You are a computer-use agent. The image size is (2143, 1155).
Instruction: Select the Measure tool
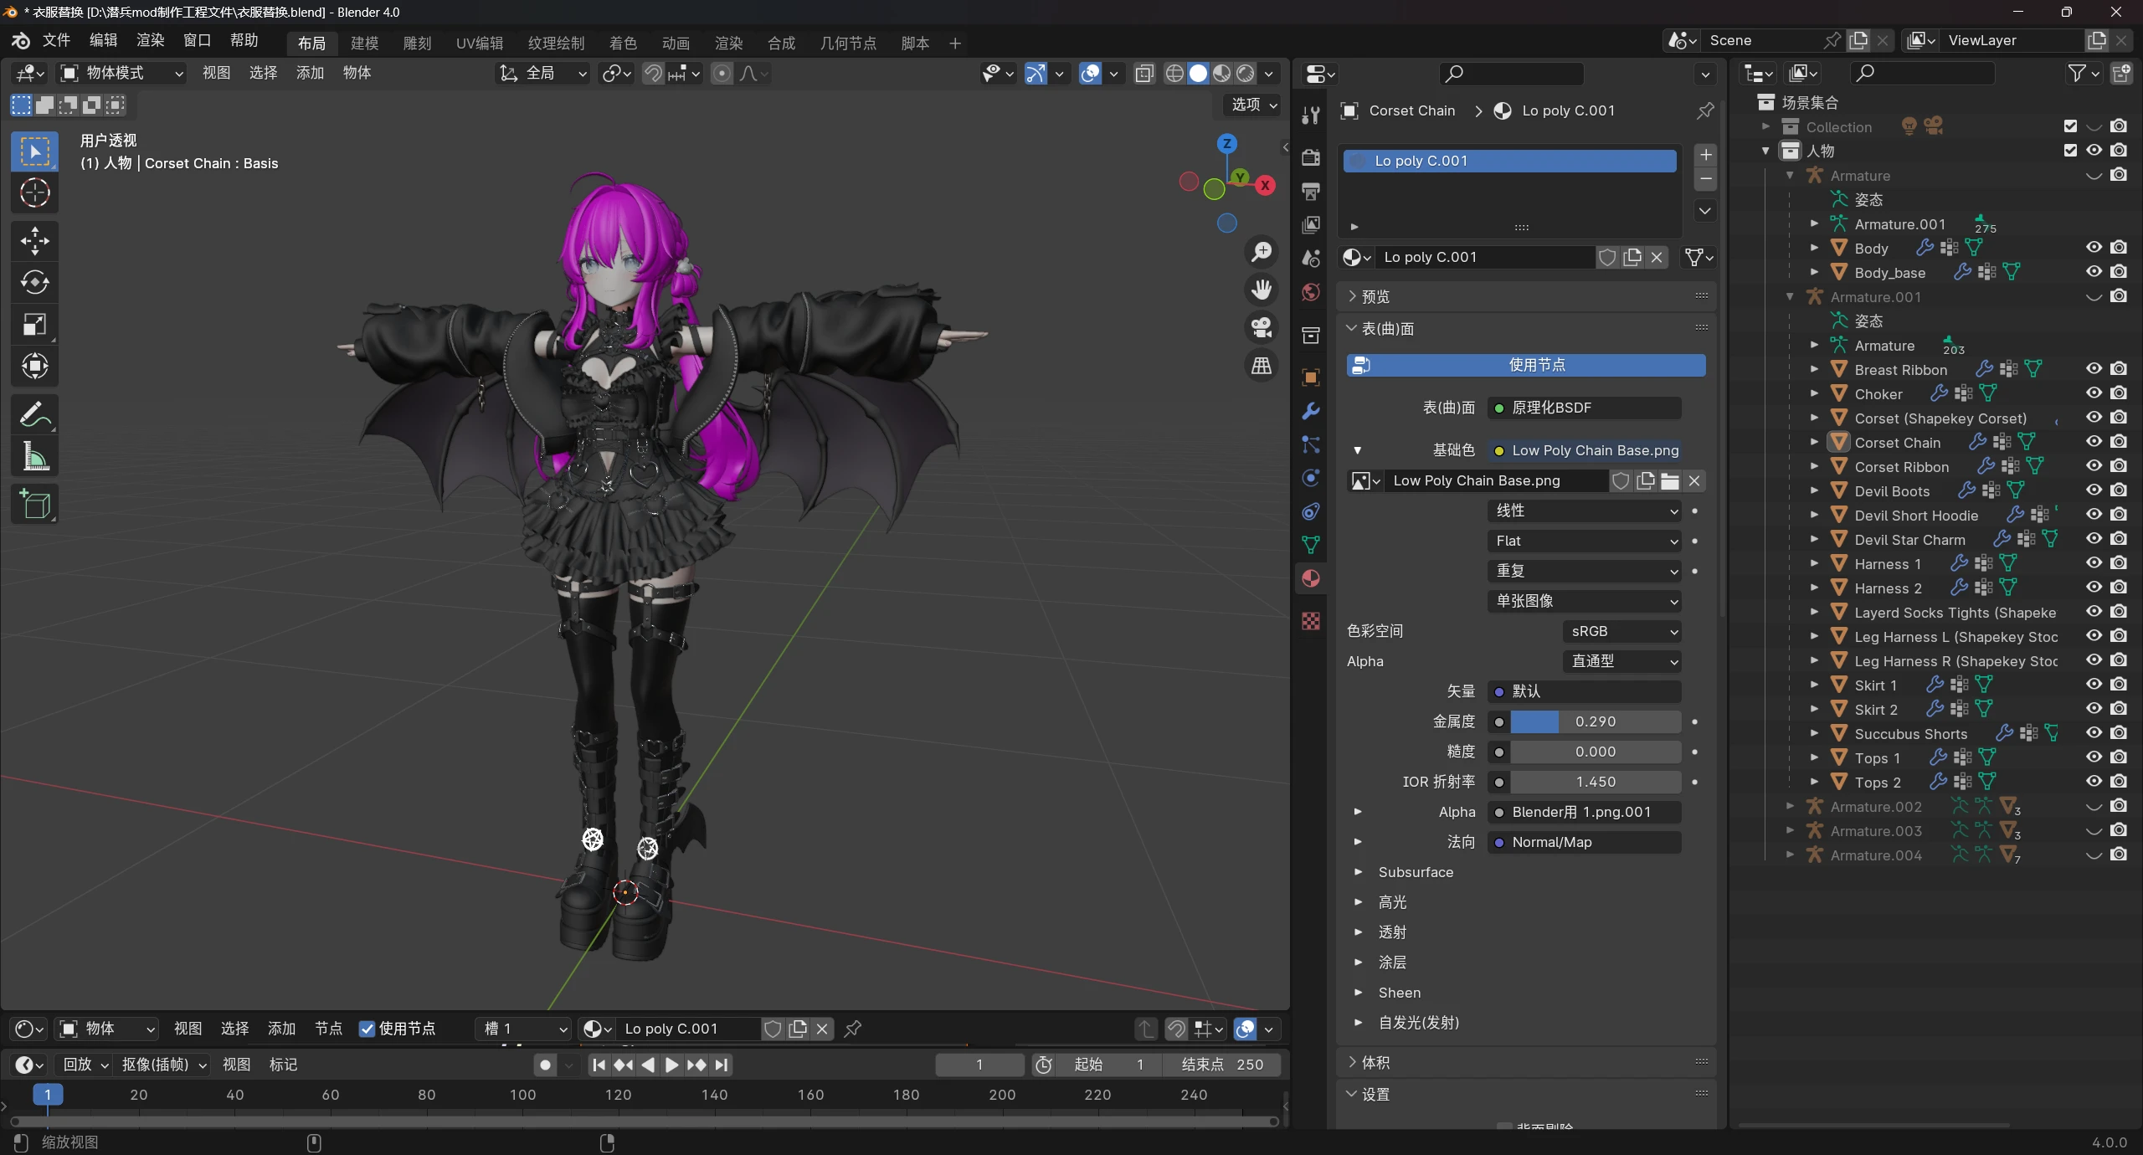(34, 456)
